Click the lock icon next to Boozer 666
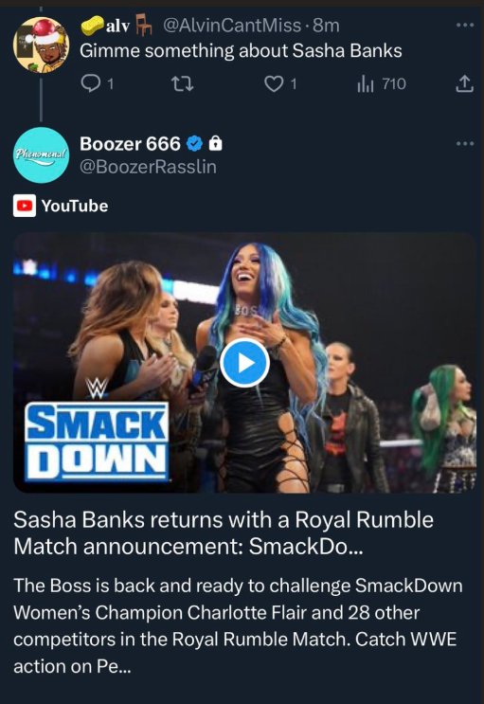Screen dimensions: 484x704 [216, 144]
